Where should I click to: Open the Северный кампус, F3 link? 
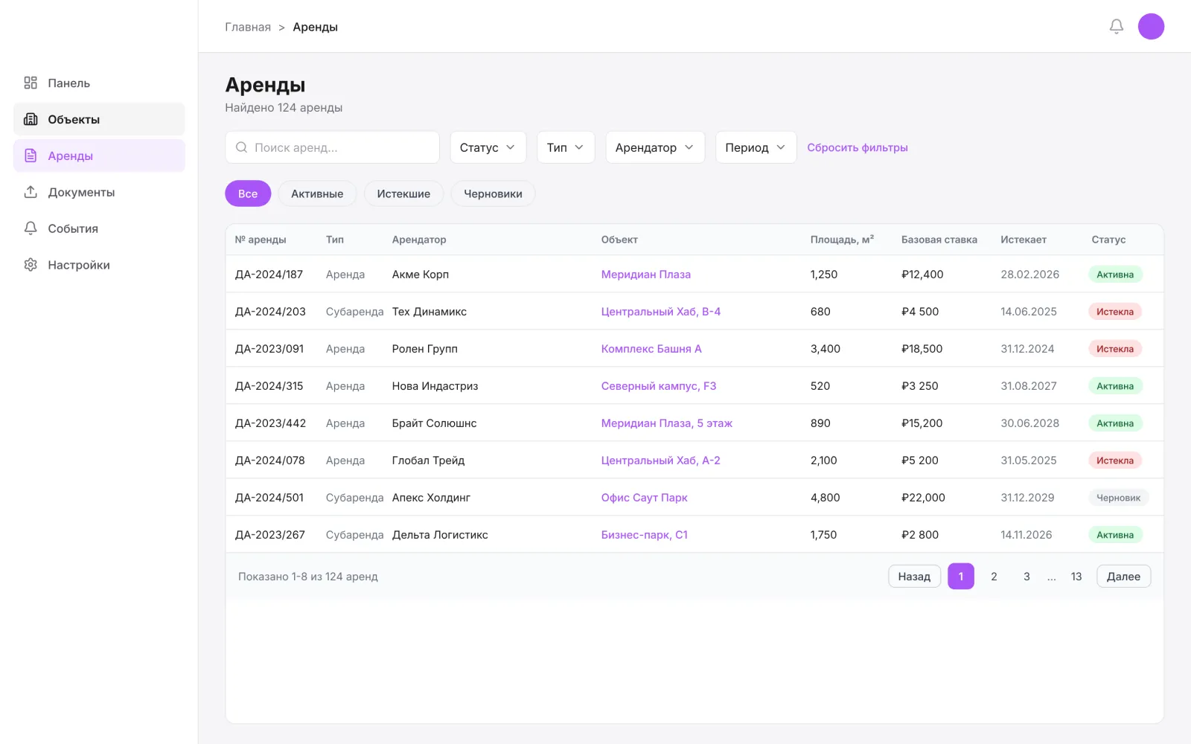coord(658,385)
